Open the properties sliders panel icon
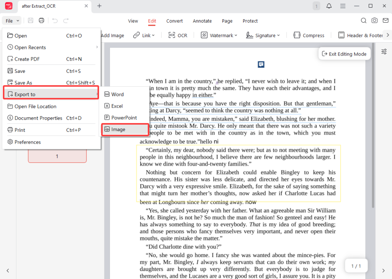The image size is (392, 279). pyautogui.click(x=384, y=52)
